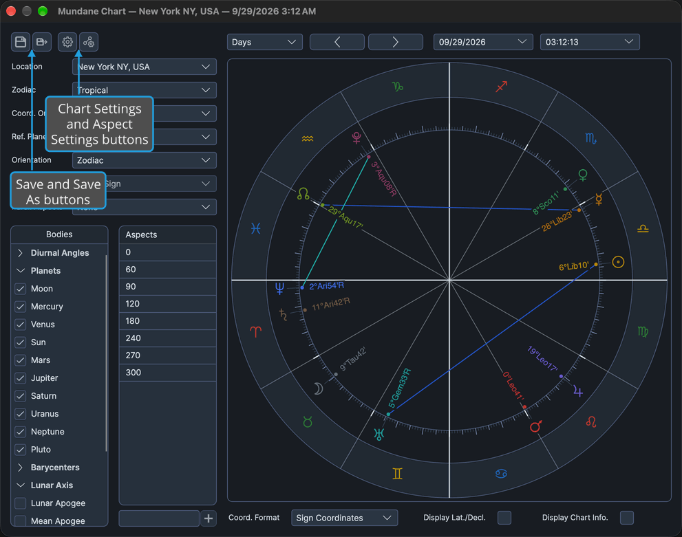Click the Save chart icon button
The height and width of the screenshot is (537, 682).
(21, 42)
